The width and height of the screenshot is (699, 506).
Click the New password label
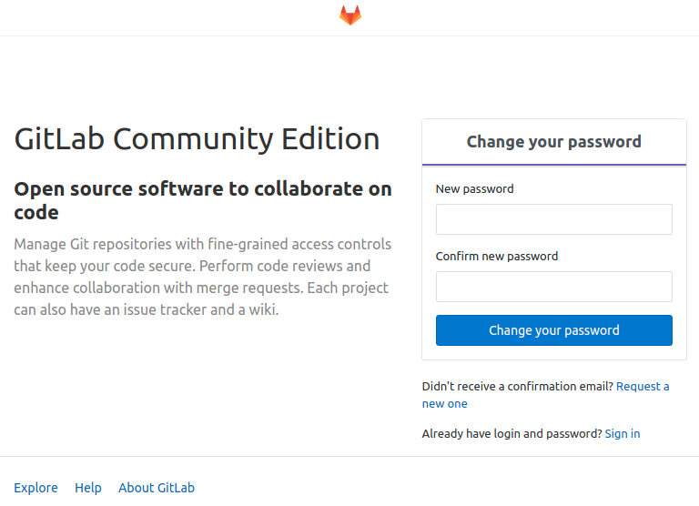pyautogui.click(x=474, y=189)
